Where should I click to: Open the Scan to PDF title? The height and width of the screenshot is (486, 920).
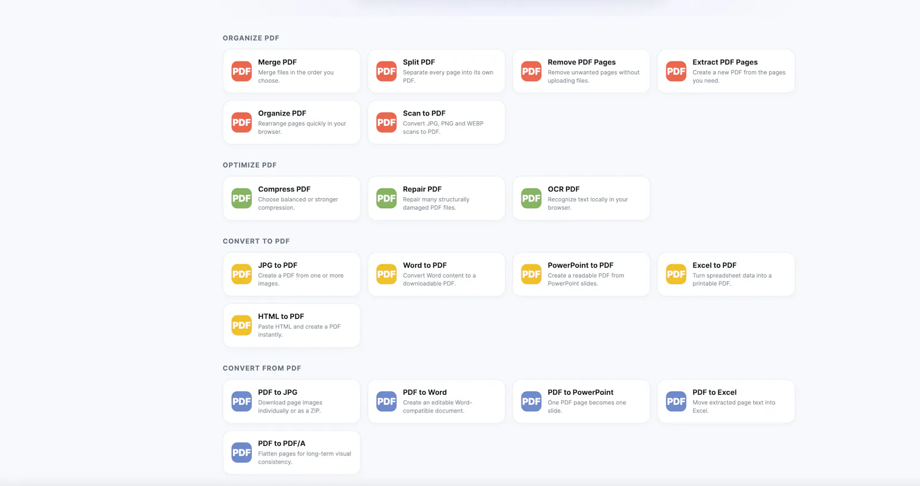424,113
